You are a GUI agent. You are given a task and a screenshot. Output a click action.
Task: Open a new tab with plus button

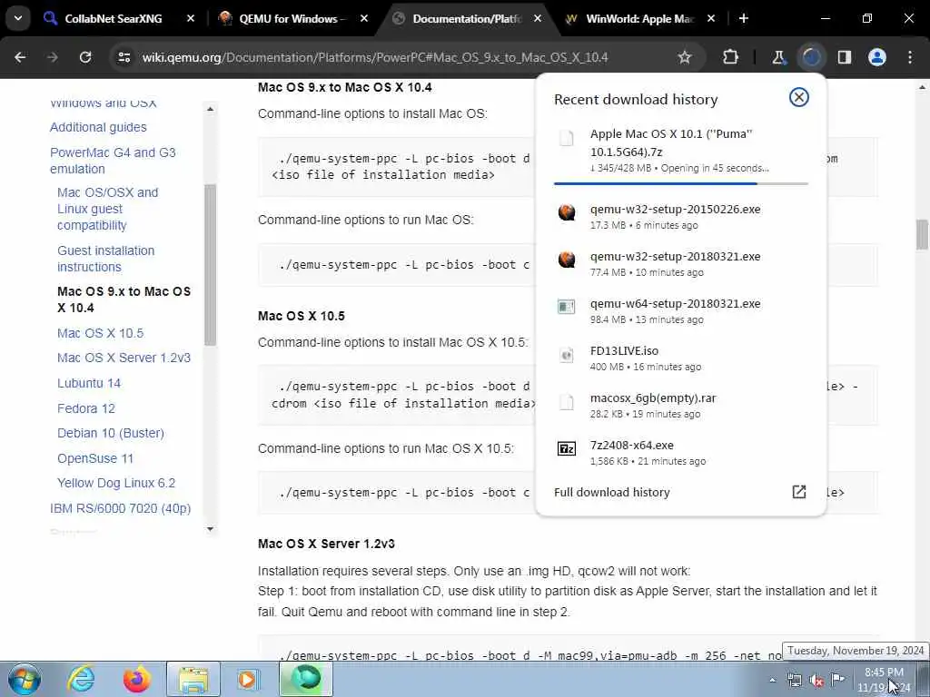coord(744,18)
